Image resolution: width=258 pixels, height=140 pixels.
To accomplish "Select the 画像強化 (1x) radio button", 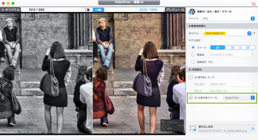I will (193, 62).
